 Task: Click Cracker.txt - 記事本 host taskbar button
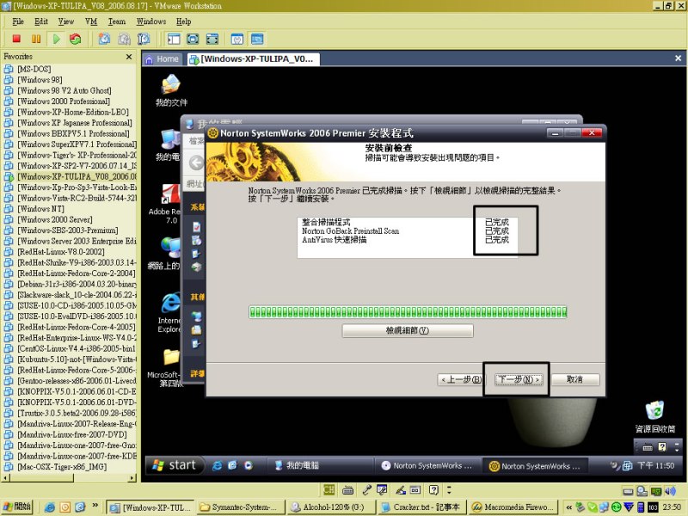pyautogui.click(x=421, y=507)
